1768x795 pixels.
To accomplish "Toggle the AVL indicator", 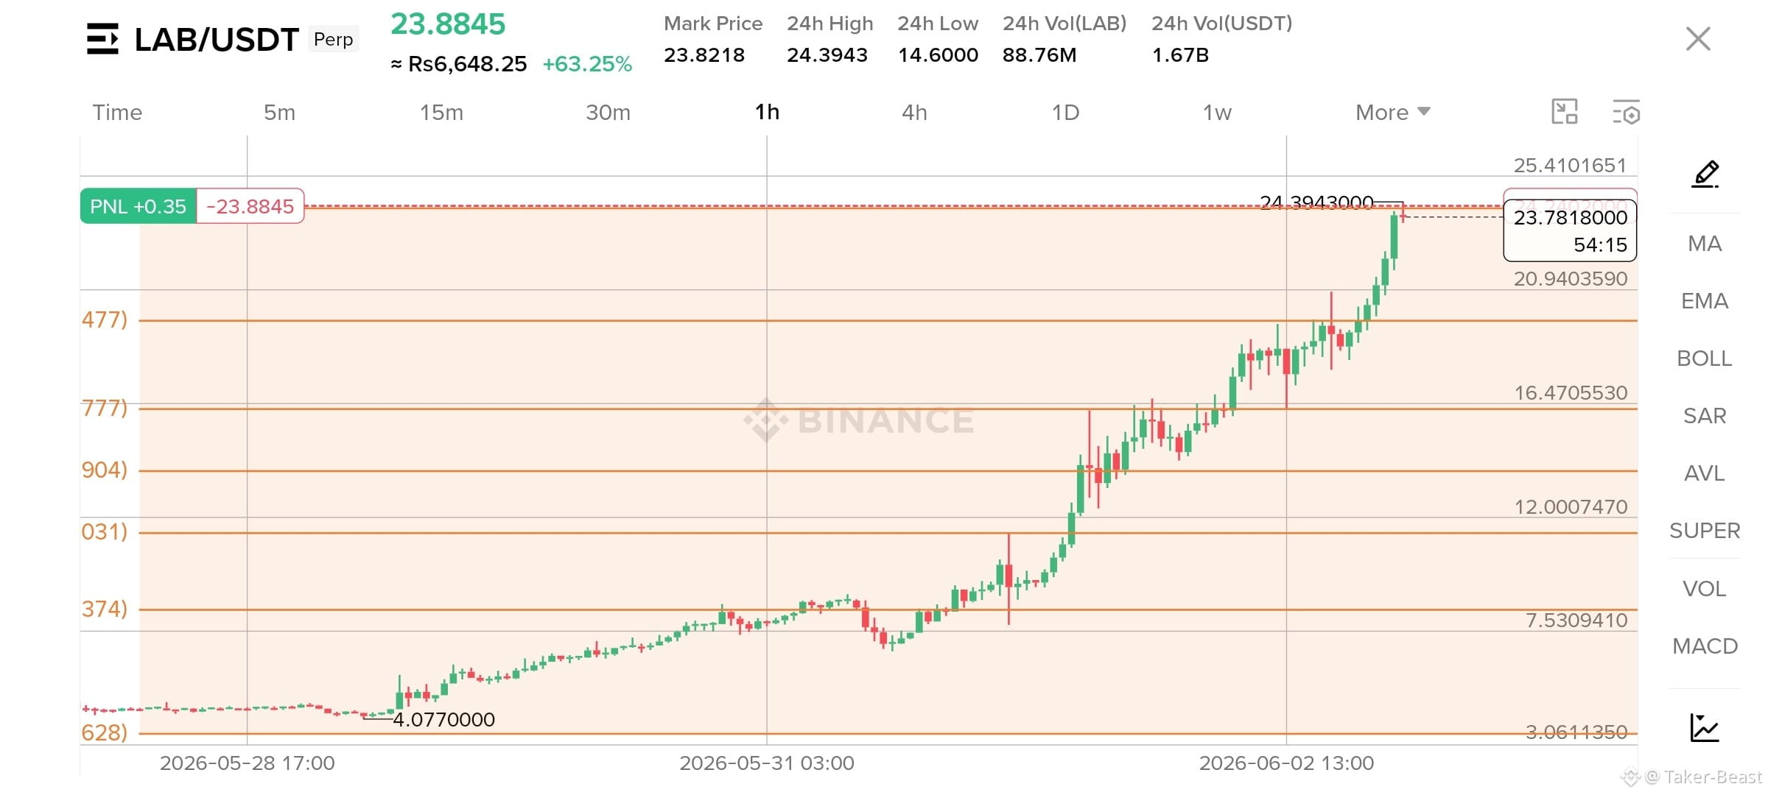I will 1705,473.
